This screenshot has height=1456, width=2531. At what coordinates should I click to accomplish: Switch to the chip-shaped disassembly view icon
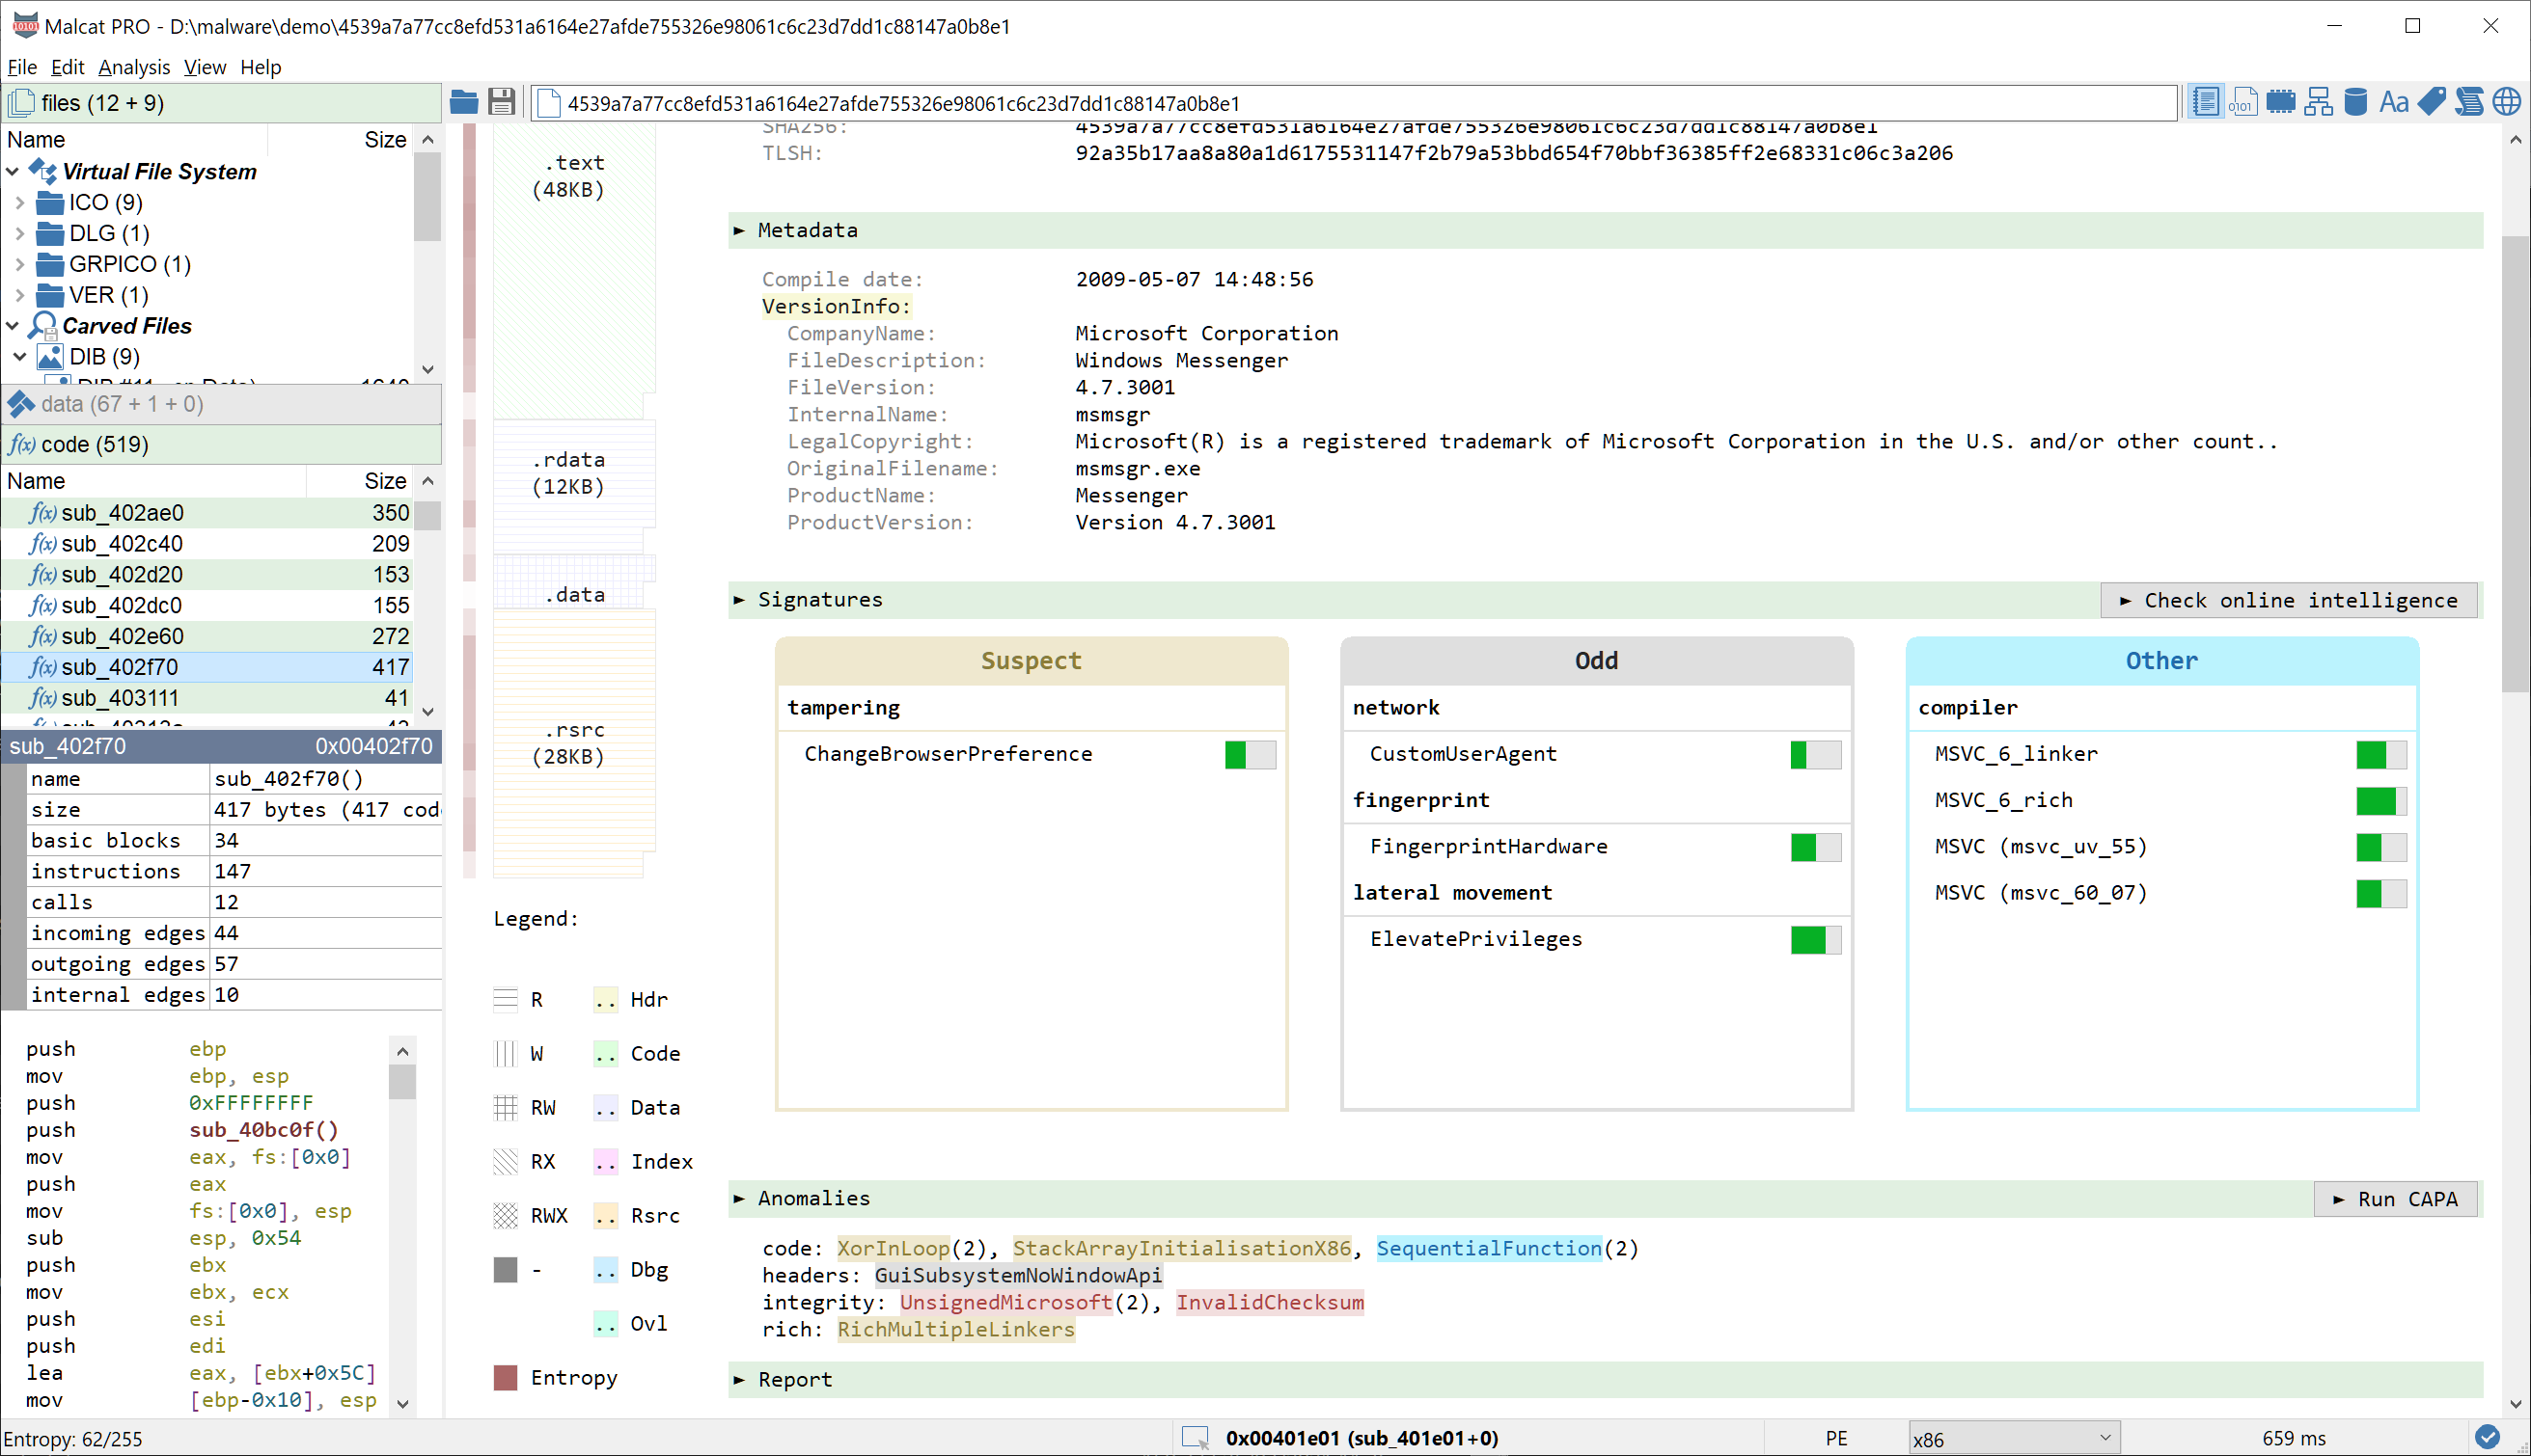2281,102
